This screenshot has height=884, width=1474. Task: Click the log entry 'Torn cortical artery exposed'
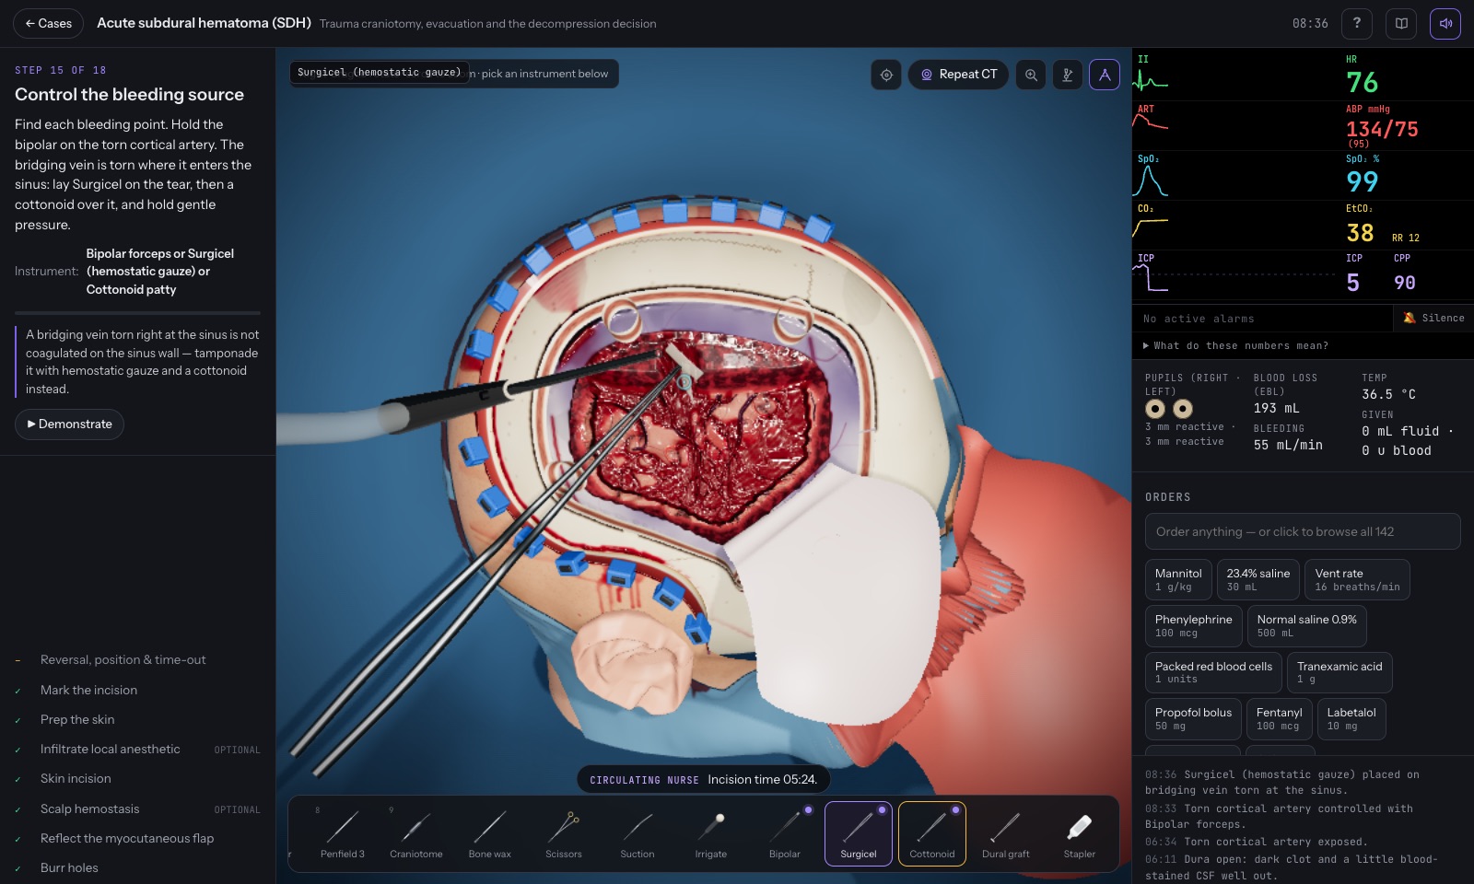coord(1257,842)
